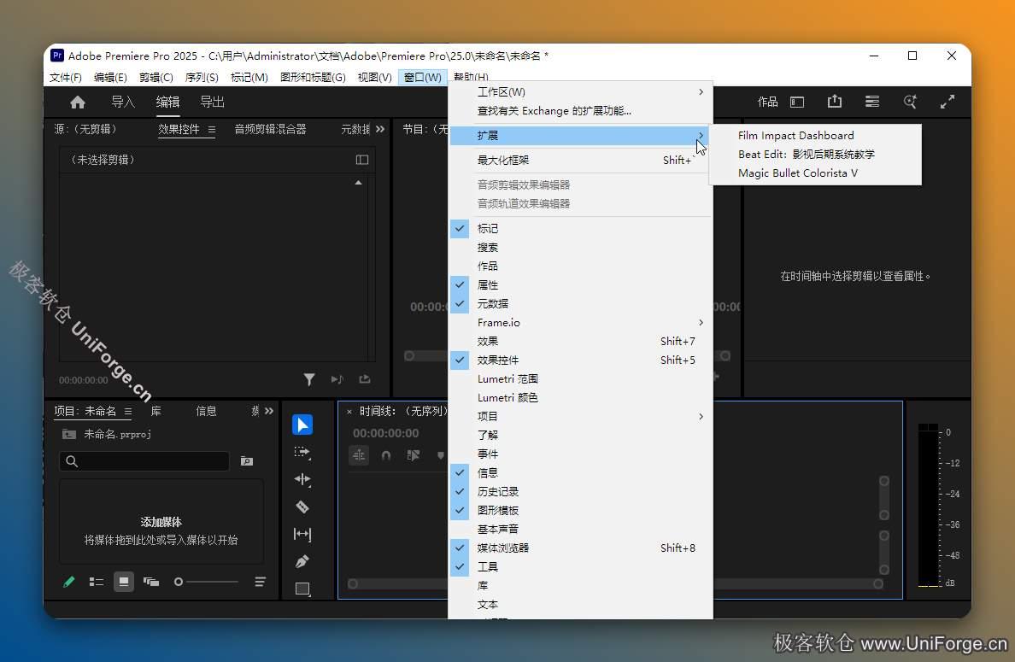Viewport: 1015px width, 662px height.
Task: Select the Selection arrow tool
Action: [302, 425]
